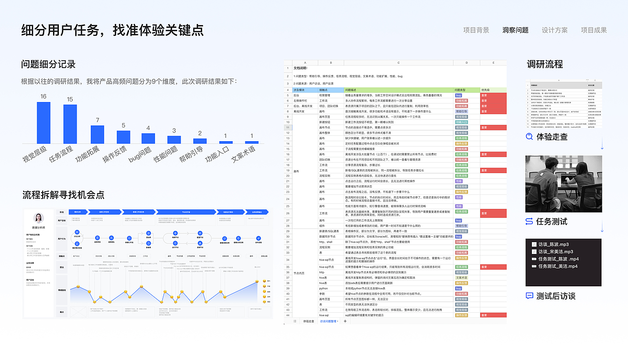Click the wireframe placeholder box in 痛点 row
This screenshot has height=353, width=628.
(78, 312)
